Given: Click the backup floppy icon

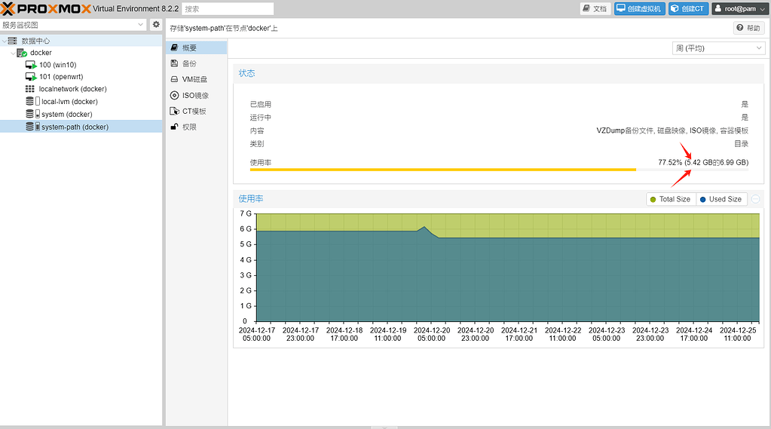Looking at the screenshot, I should 174,63.
